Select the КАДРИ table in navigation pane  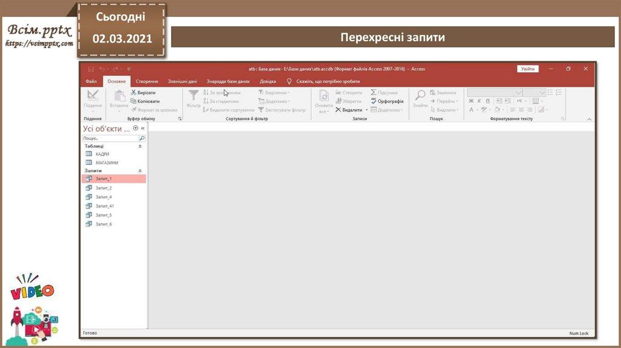coord(102,154)
